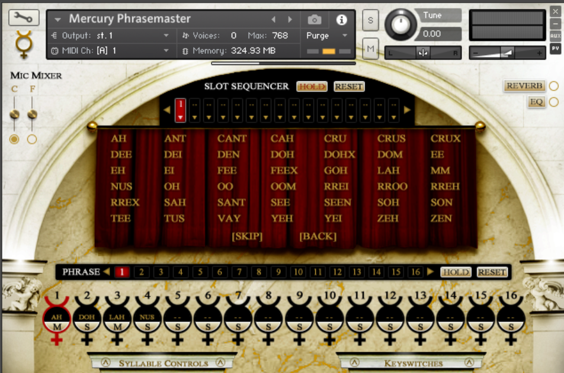Enable the EQ toggle circle
Viewport: 564px width, 373px height.
554,102
